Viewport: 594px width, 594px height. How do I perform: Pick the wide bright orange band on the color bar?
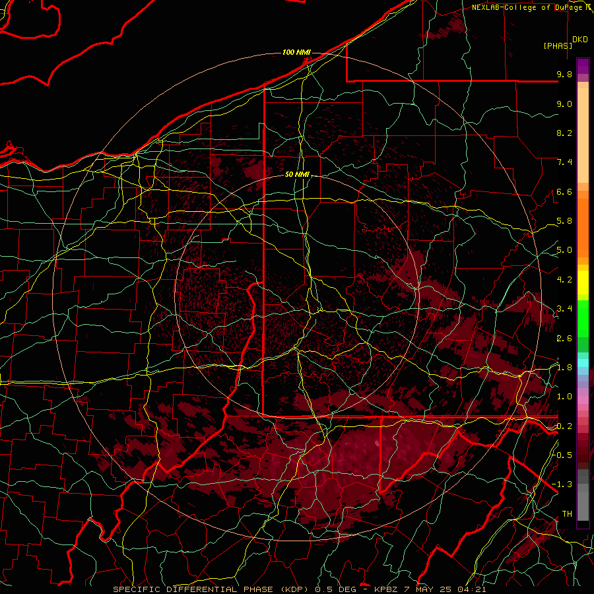pos(583,227)
